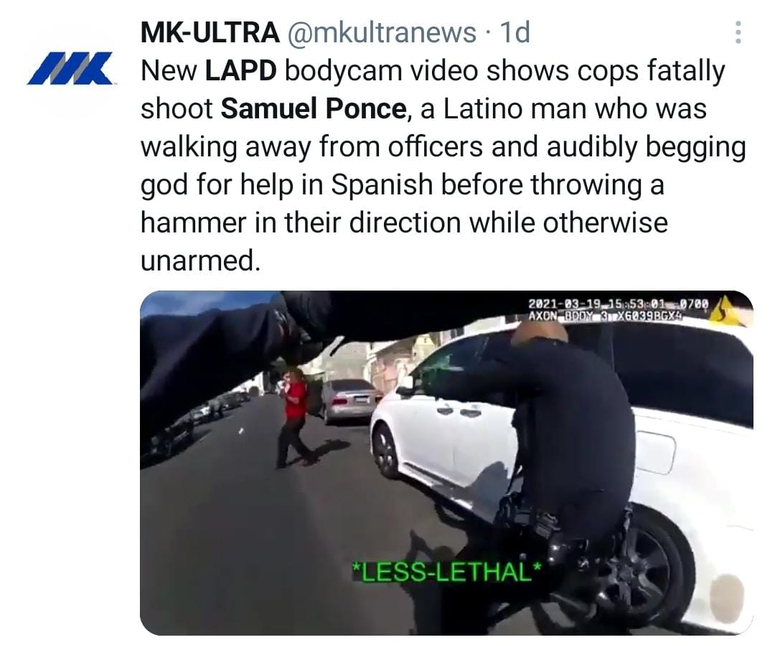Click the phrase "begging god for help"
The image size is (775, 650).
click(443, 166)
